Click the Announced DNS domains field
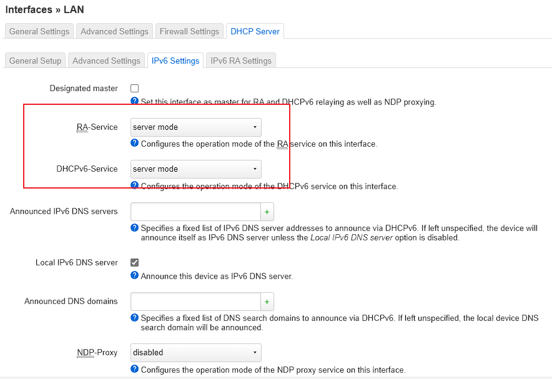This screenshot has height=379, width=552. [x=195, y=302]
